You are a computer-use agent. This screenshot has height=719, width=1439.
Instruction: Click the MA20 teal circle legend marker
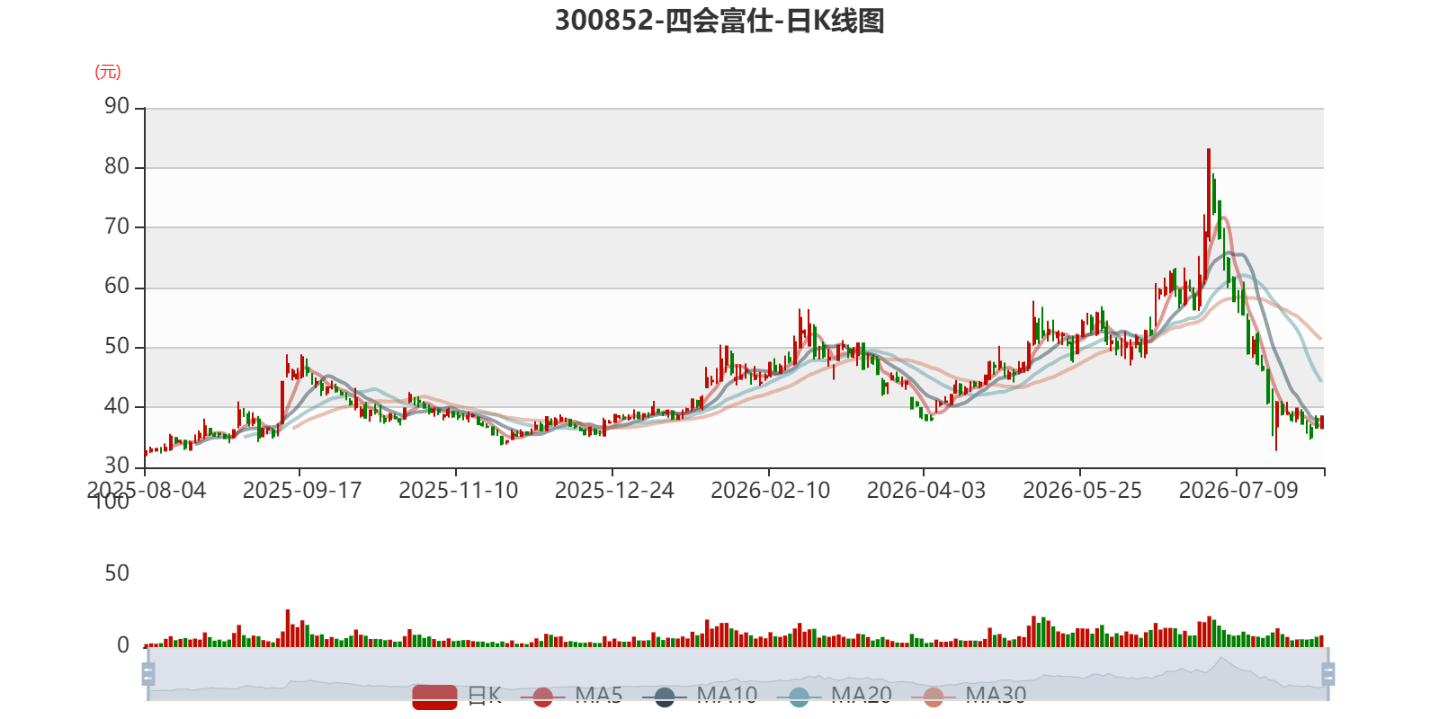tap(799, 697)
